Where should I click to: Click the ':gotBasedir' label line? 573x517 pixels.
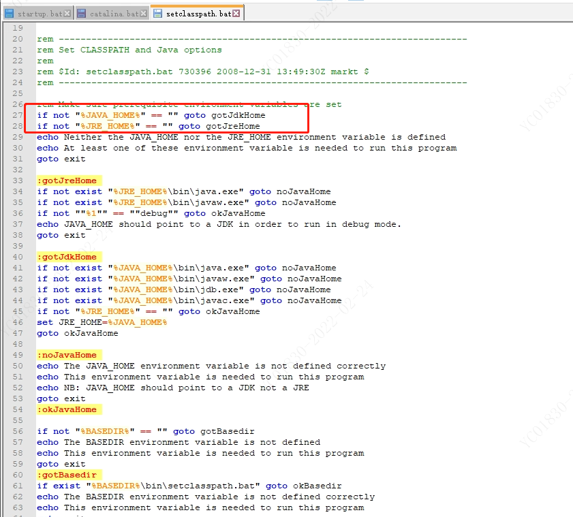[x=69, y=475]
